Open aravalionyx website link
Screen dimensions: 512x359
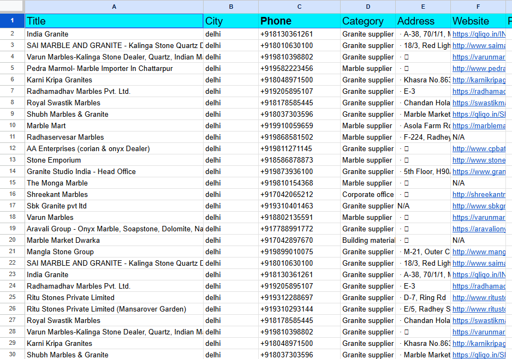pyautogui.click(x=479, y=229)
